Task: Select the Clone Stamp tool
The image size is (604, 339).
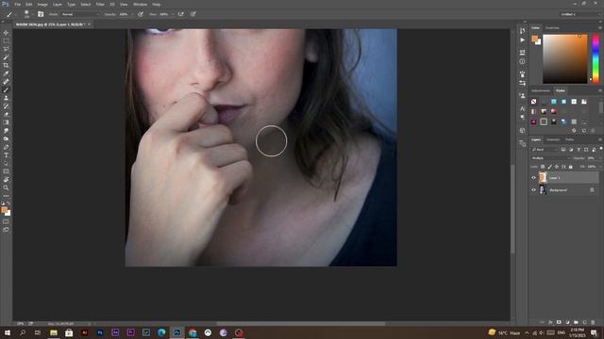Action: (x=6, y=98)
